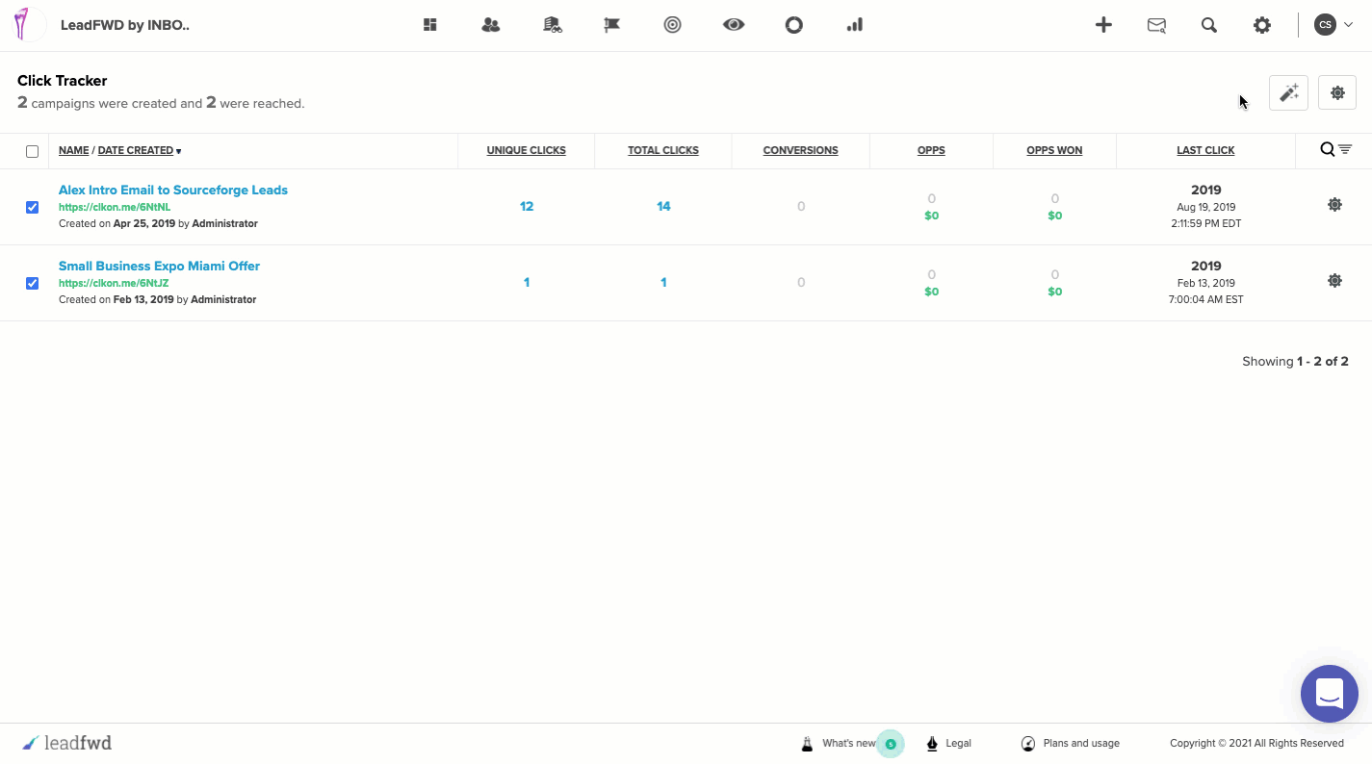This screenshot has height=764, width=1372.
Task: Open the flag campaigns icon
Action: click(x=612, y=25)
